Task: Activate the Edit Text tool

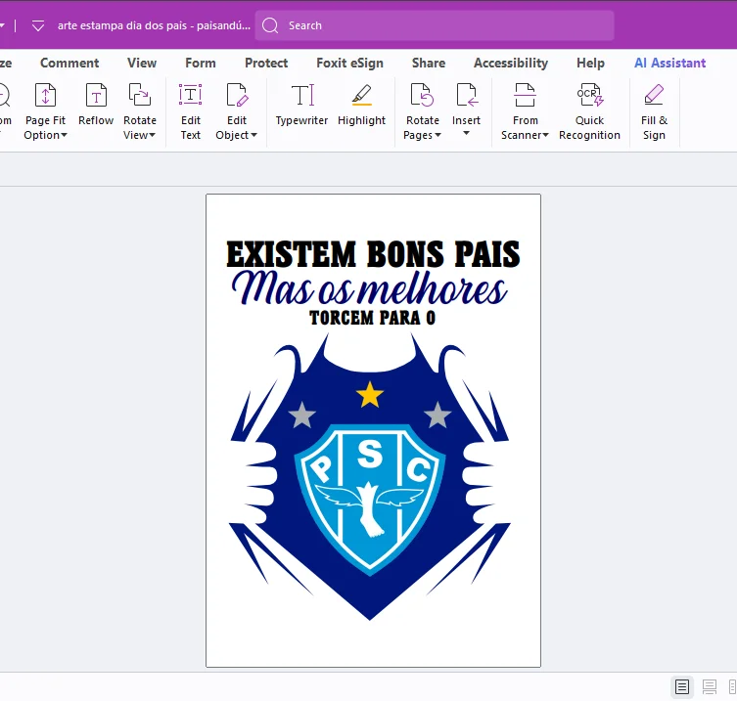Action: click(x=190, y=112)
